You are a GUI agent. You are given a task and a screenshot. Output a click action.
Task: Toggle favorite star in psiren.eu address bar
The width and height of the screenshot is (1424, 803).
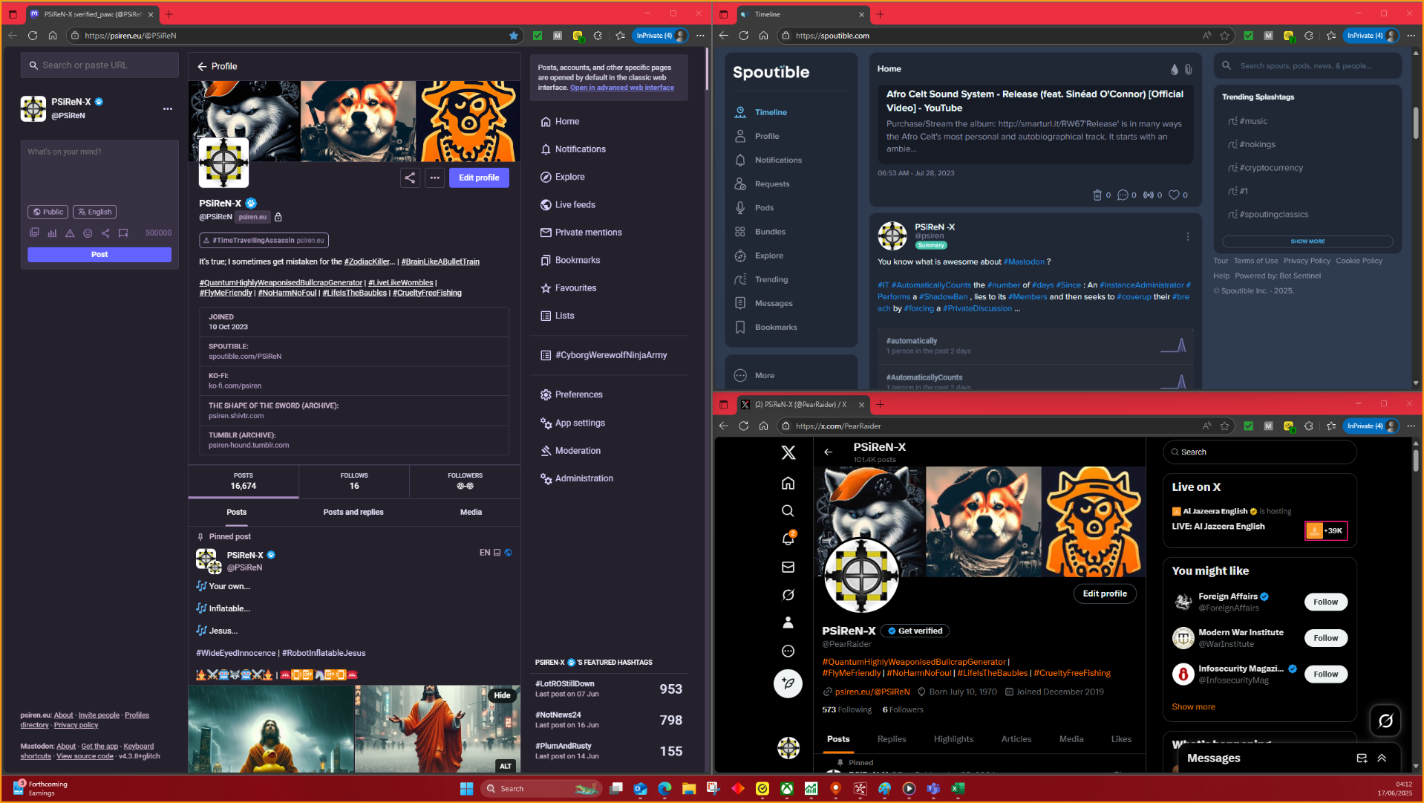click(514, 36)
